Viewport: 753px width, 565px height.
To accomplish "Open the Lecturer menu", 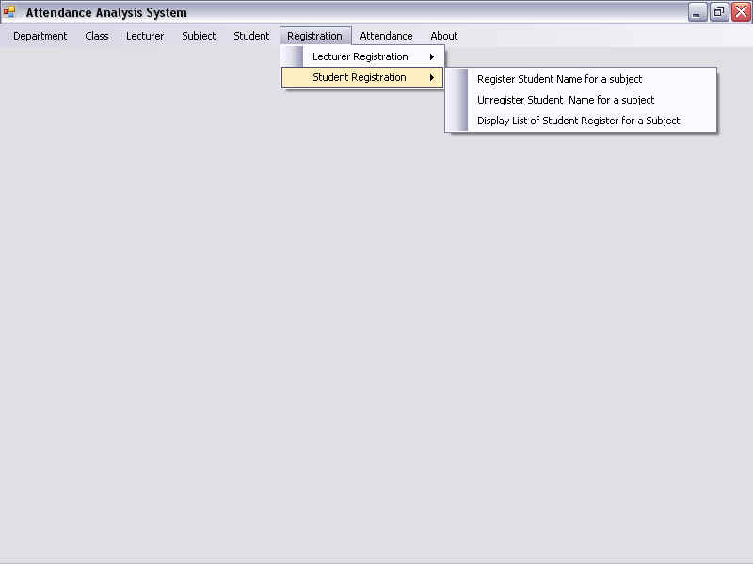I will point(145,36).
